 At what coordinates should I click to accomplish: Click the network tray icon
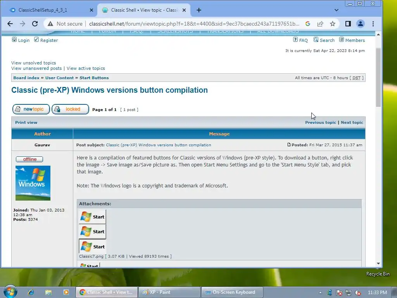point(349,293)
